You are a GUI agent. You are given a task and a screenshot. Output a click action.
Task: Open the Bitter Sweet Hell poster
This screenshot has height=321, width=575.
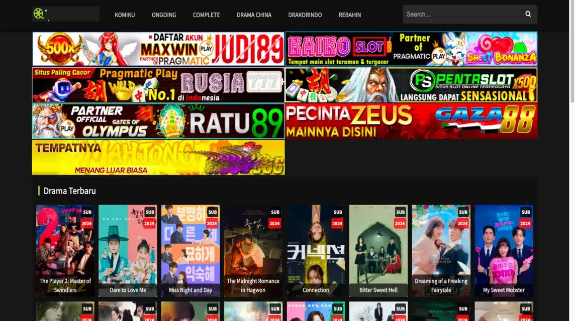tap(378, 251)
